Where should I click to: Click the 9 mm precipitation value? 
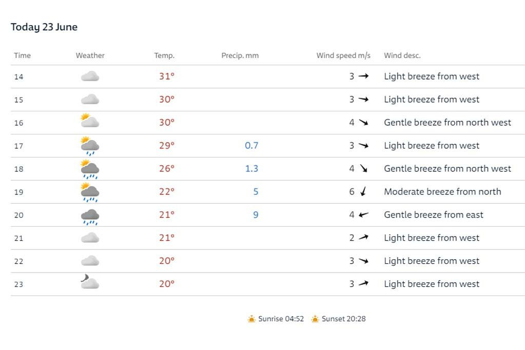coord(256,215)
